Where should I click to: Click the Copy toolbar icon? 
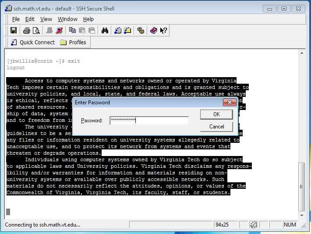(72, 30)
